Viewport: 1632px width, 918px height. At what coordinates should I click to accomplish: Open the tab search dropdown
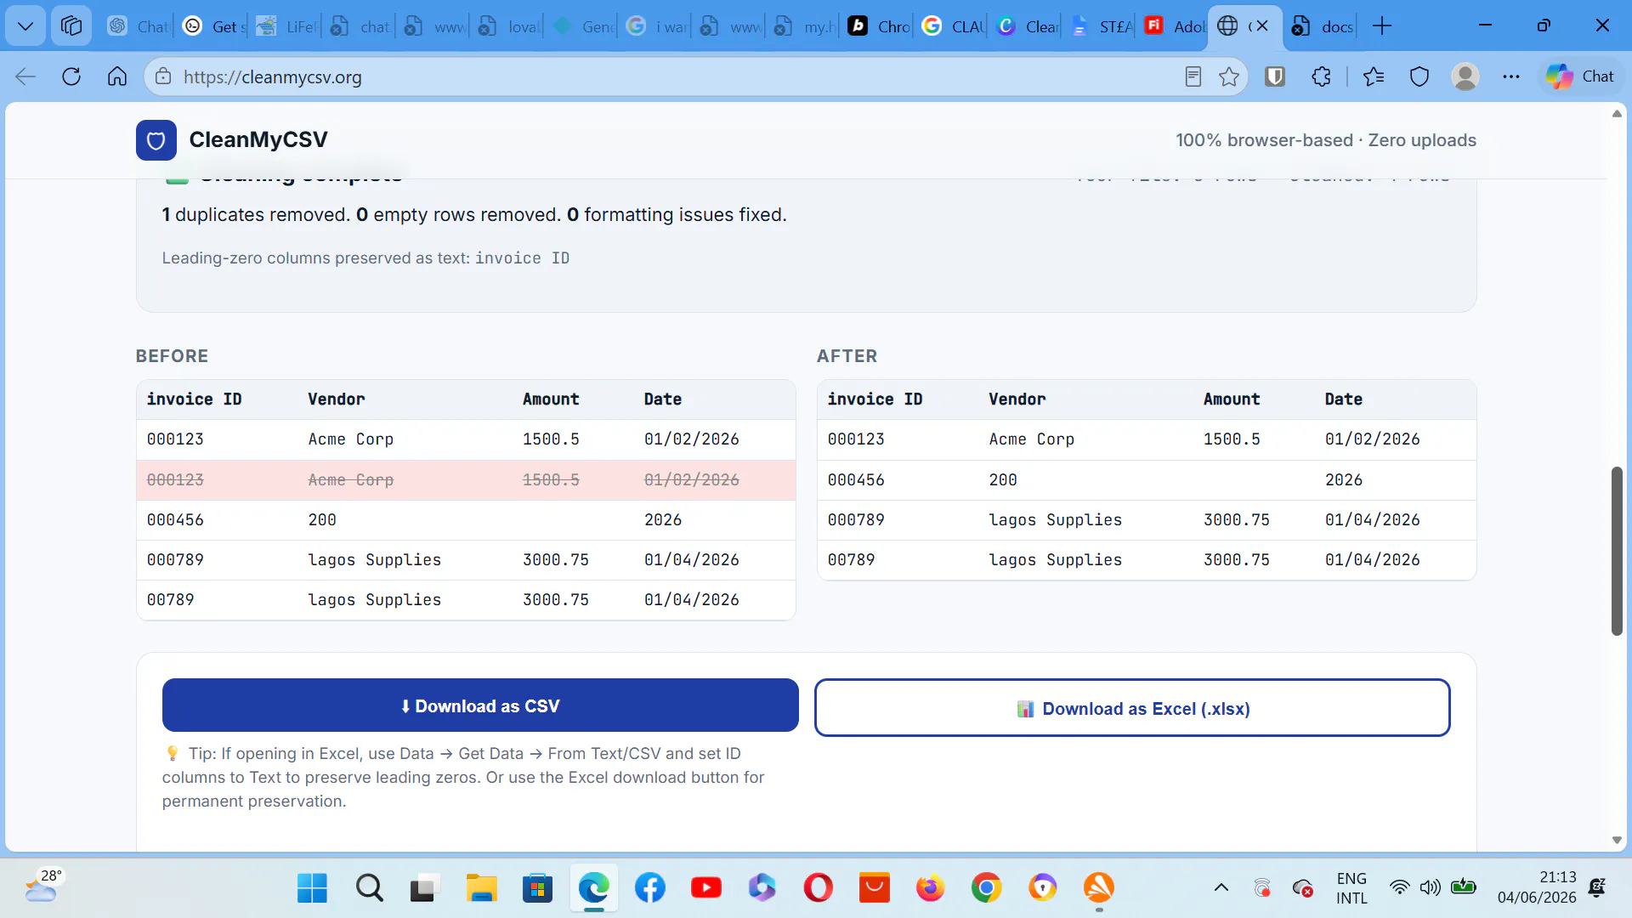click(x=25, y=26)
